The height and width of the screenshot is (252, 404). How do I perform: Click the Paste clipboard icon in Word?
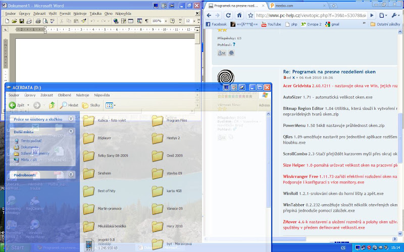coord(76,21)
